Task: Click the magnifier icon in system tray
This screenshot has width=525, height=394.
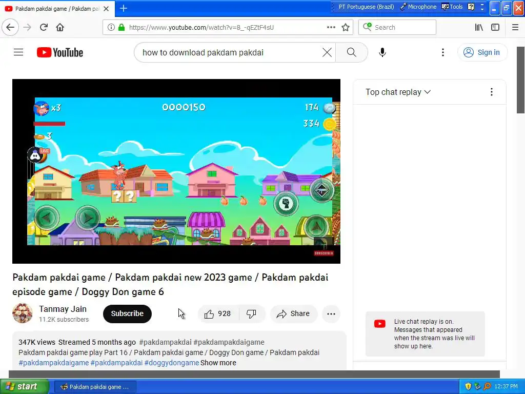Action: (487, 386)
